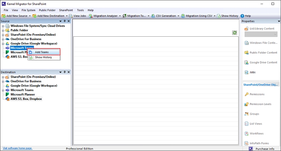The width and height of the screenshot is (281, 151).
Task: Open the Migration Using CSV dropdown arrow
Action: [215, 16]
